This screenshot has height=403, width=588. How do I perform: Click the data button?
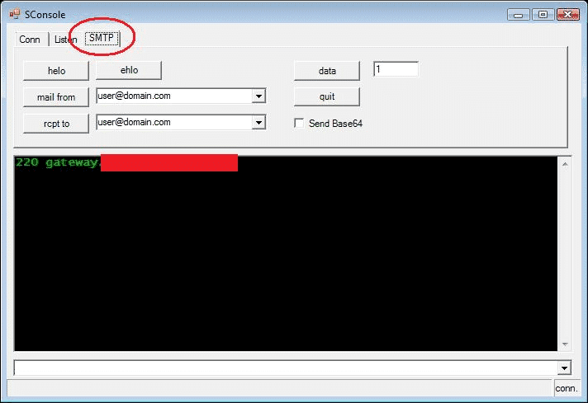coord(327,71)
